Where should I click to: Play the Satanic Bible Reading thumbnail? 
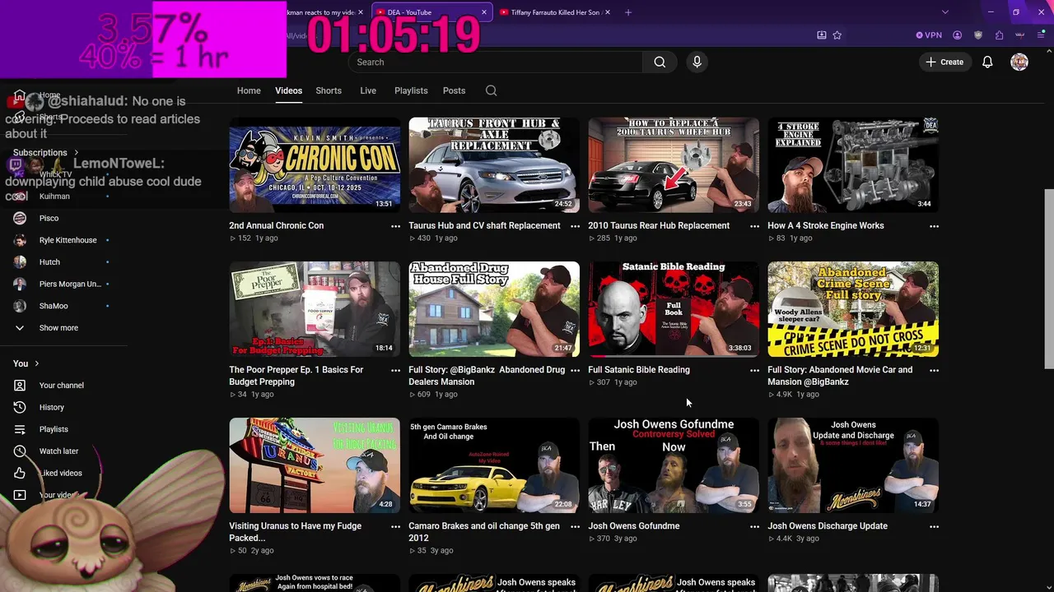pyautogui.click(x=674, y=309)
